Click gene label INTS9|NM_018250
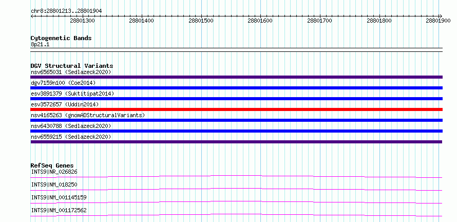This screenshot has width=457, height=222. (54, 184)
